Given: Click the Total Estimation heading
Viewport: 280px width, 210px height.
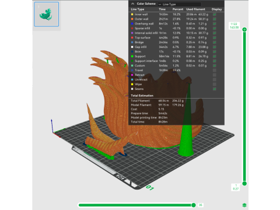Looking at the screenshot, I should [x=142, y=96].
